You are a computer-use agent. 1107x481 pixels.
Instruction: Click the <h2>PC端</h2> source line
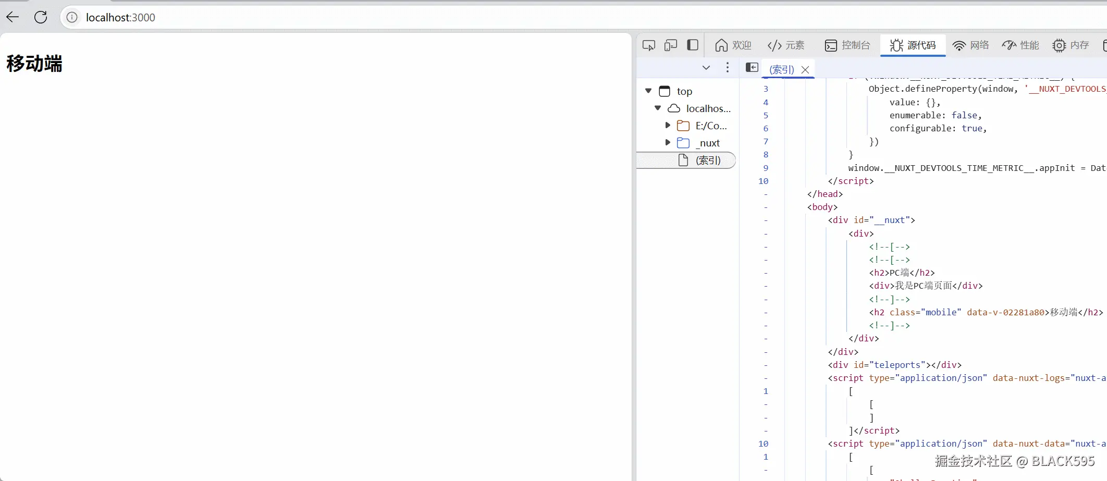coord(902,273)
